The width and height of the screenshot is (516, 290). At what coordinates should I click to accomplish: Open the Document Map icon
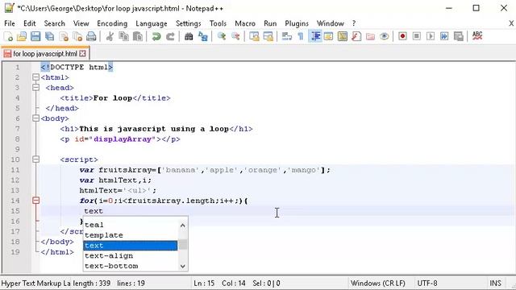(x=343, y=36)
